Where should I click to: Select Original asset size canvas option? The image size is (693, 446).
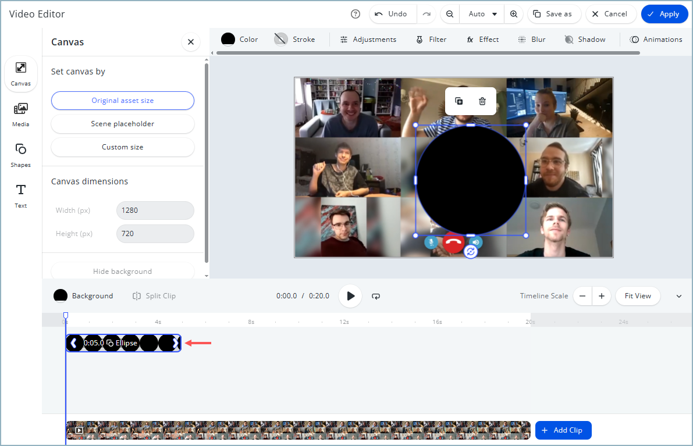[x=123, y=101]
